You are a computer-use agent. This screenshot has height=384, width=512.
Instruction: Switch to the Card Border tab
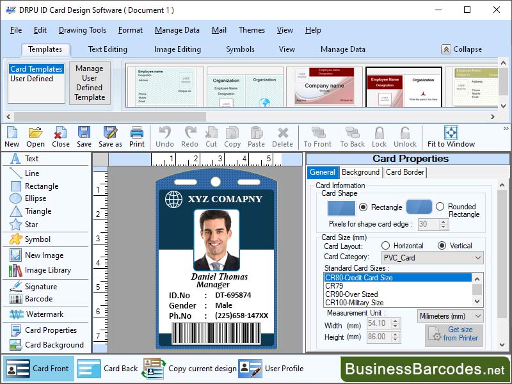[405, 172]
